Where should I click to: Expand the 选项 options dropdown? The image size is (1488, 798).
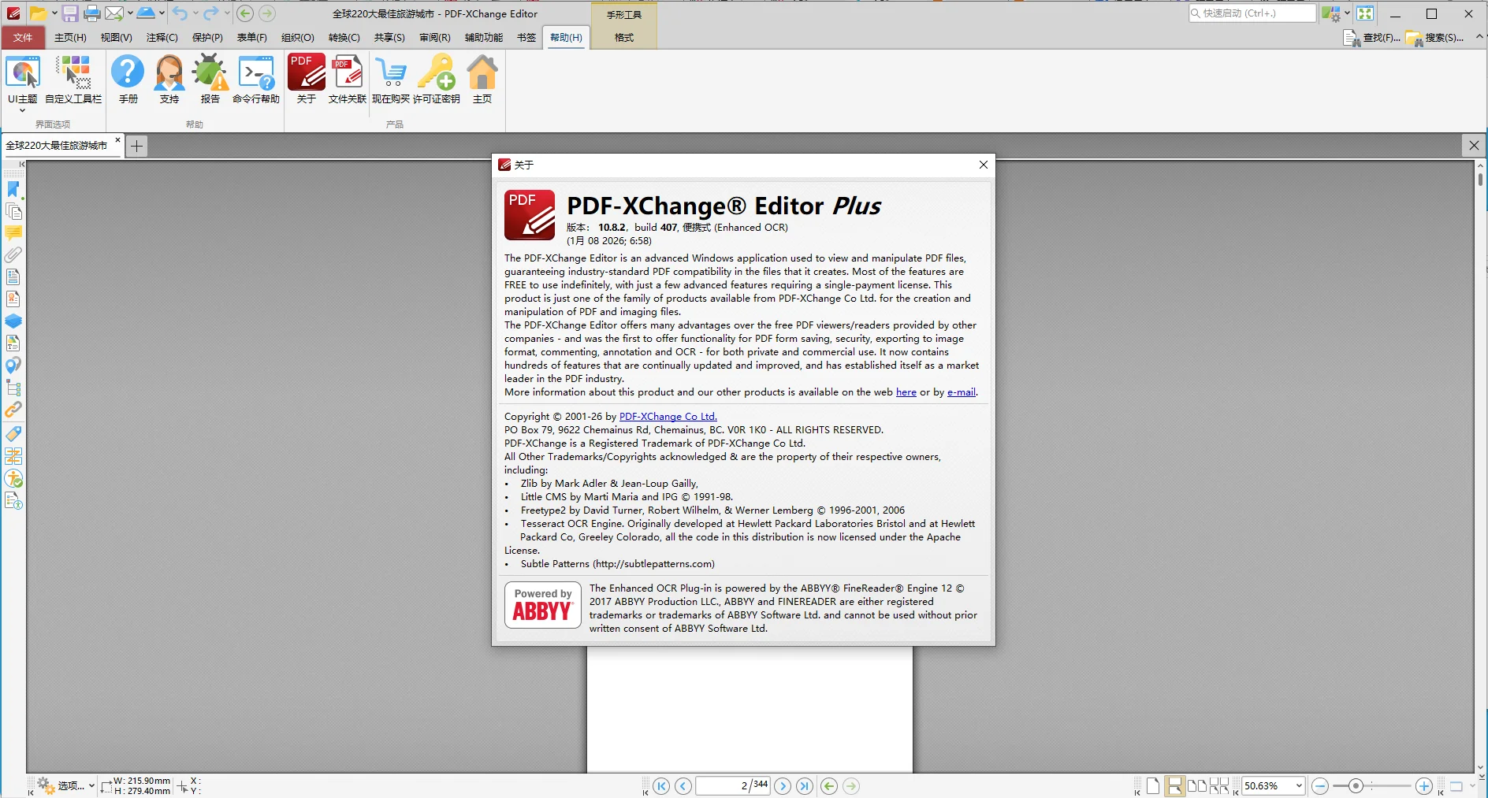91,785
